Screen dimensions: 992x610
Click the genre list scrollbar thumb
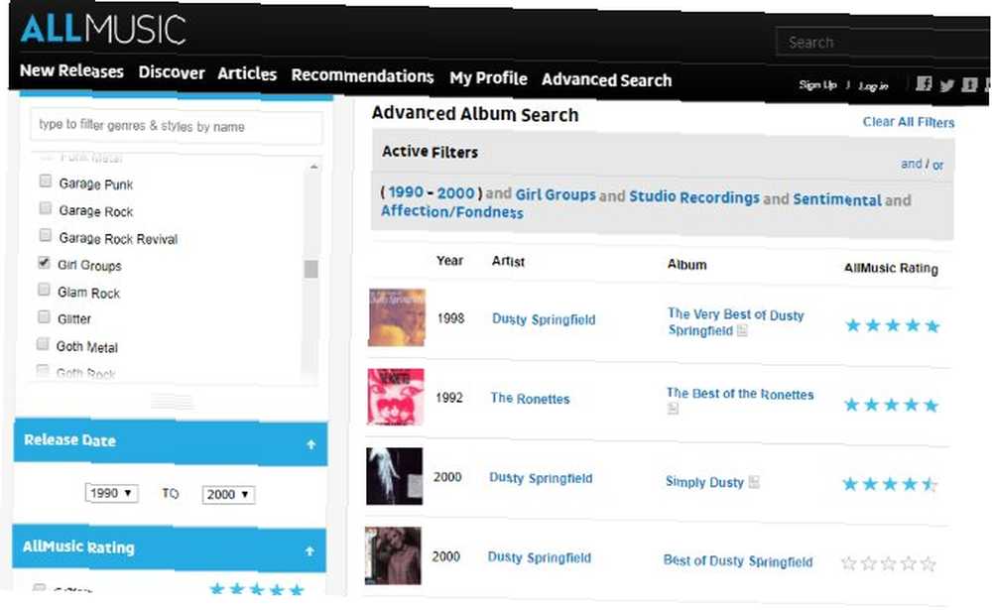pyautogui.click(x=310, y=269)
